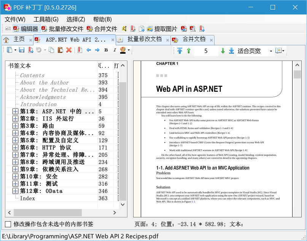307x241 pixels.
Task: Click the 批量修改文件 toolbar button
Action: coord(62,29)
